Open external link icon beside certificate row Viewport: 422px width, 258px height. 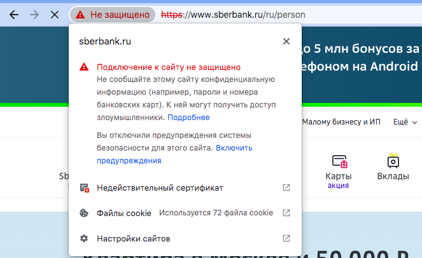click(286, 187)
